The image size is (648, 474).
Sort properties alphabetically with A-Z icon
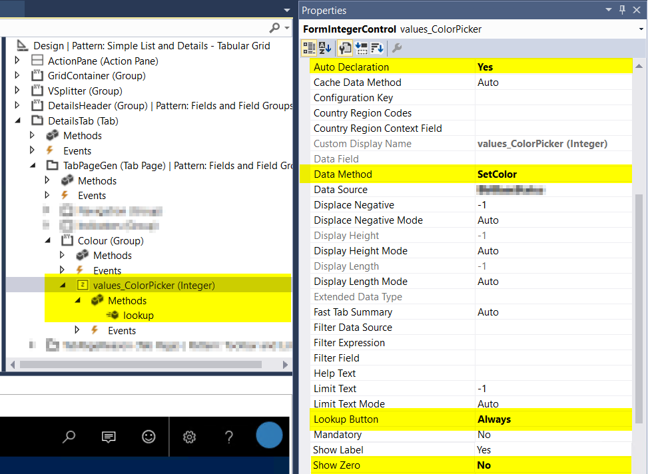click(x=325, y=49)
